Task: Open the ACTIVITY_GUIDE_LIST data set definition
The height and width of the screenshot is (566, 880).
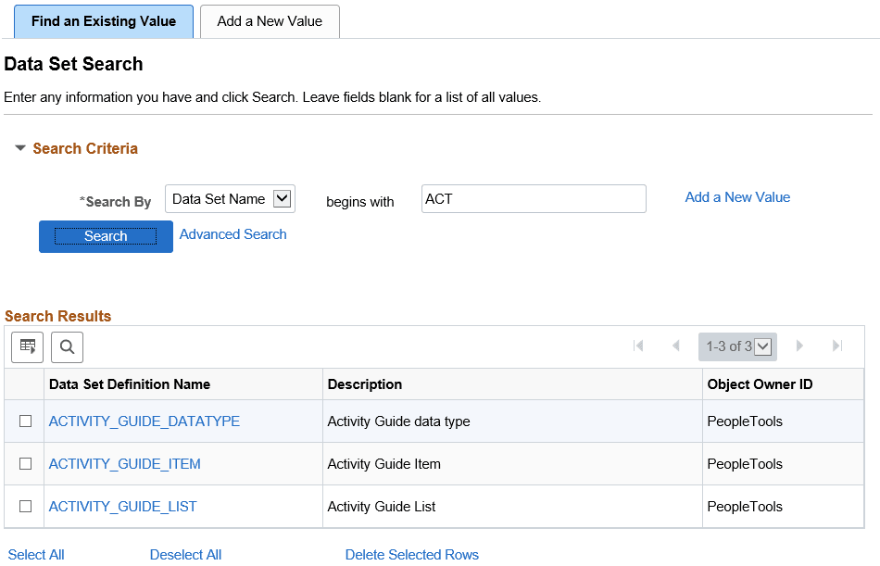Action: tap(124, 506)
